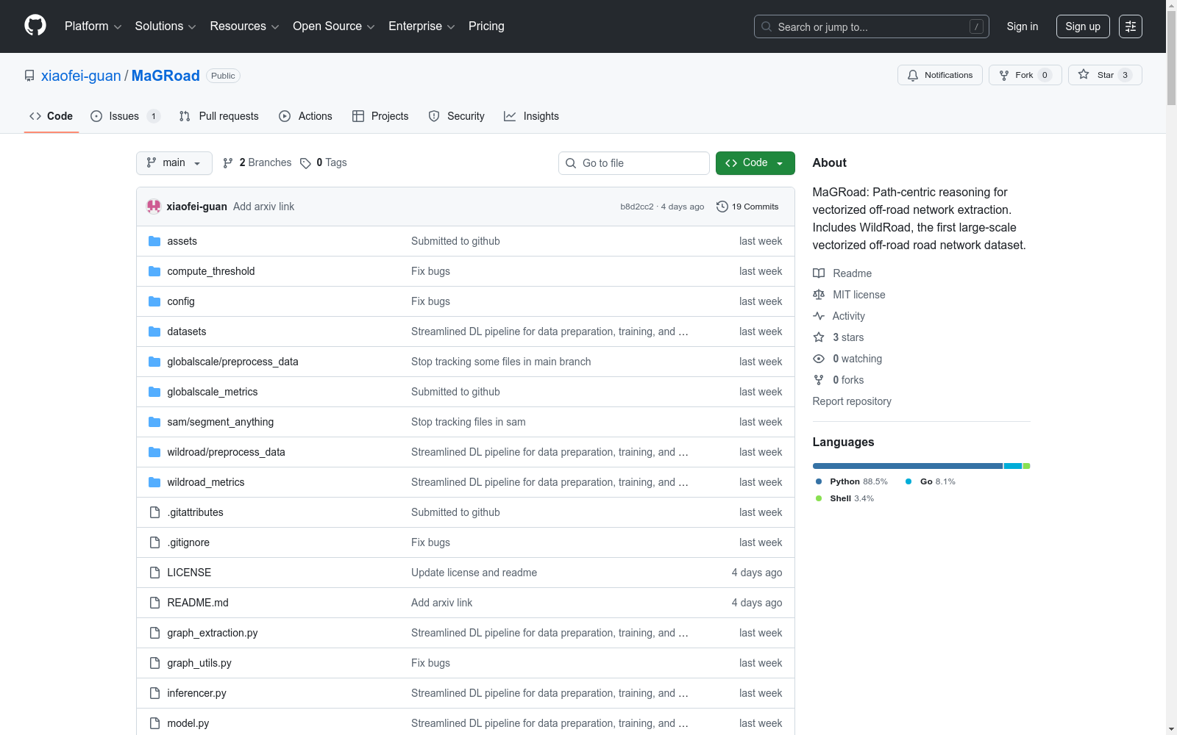Click the repository icon beside xiaofei-guan
The width and height of the screenshot is (1177, 735).
pyautogui.click(x=29, y=76)
